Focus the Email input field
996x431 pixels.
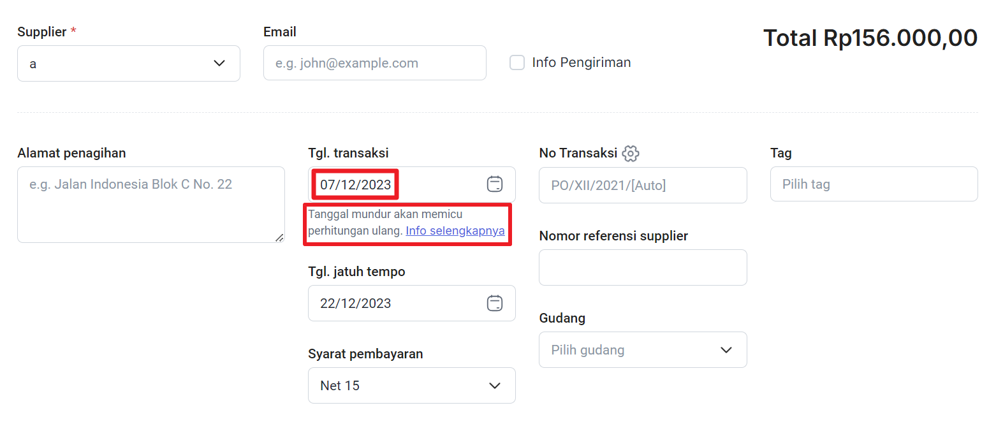pyautogui.click(x=375, y=62)
